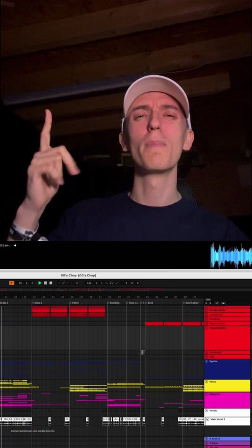Viewport: 252px width, 448px height.
Task: Select the Main Vocal 2 track name
Action: 218,419
